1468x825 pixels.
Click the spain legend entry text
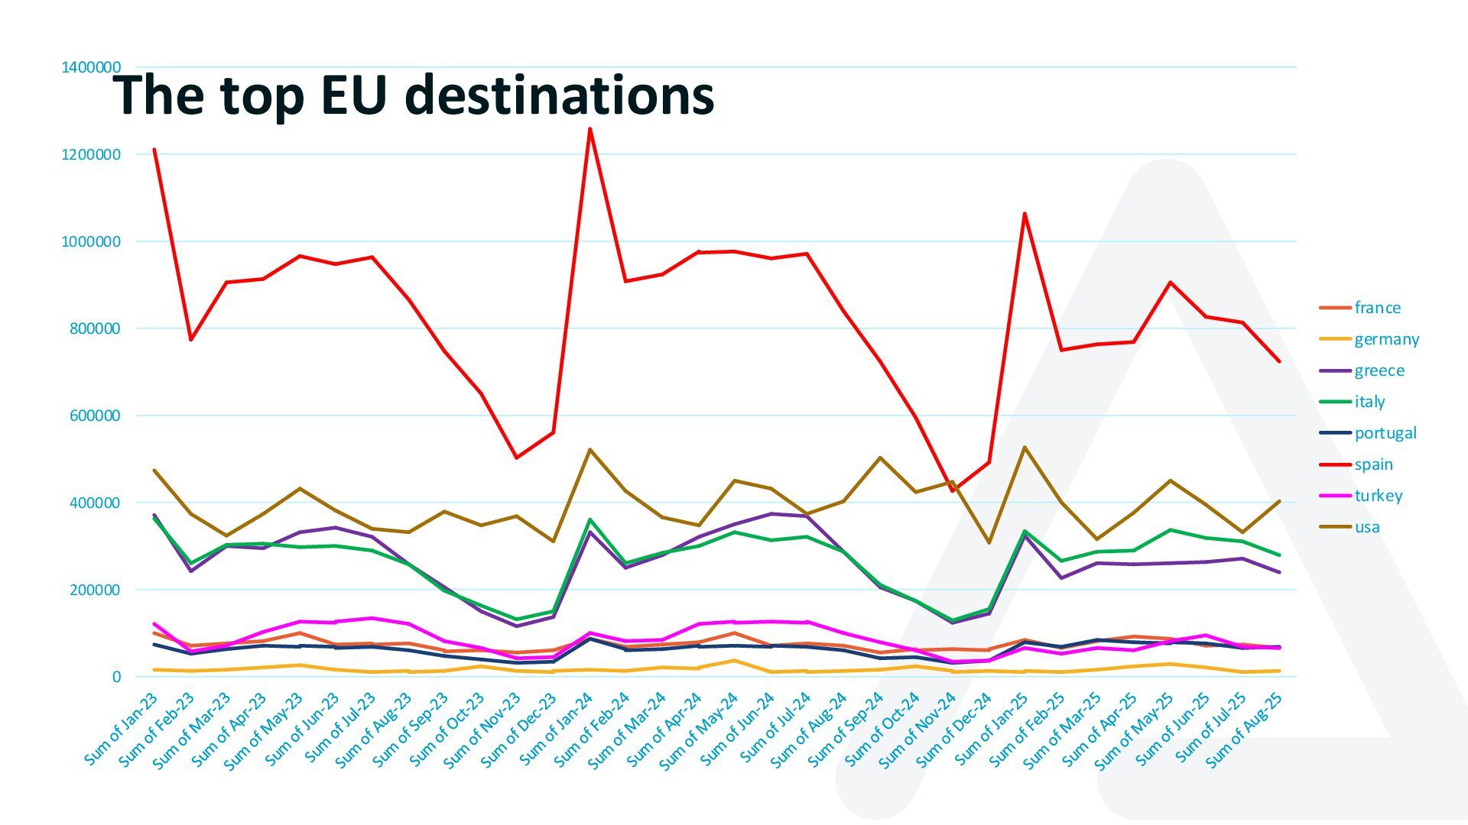[1373, 464]
